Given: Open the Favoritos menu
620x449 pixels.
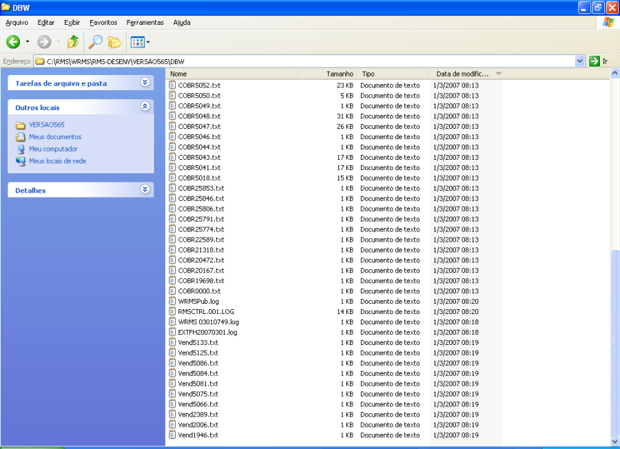Looking at the screenshot, I should coord(103,23).
